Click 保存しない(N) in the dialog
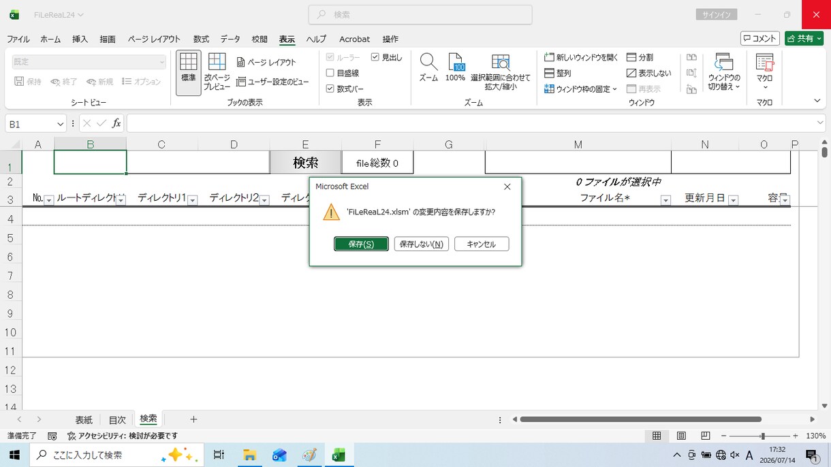Image resolution: width=831 pixels, height=467 pixels. (422, 244)
